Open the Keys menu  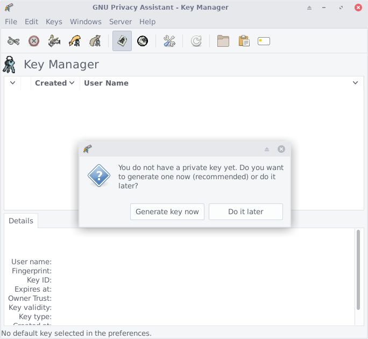(x=54, y=22)
